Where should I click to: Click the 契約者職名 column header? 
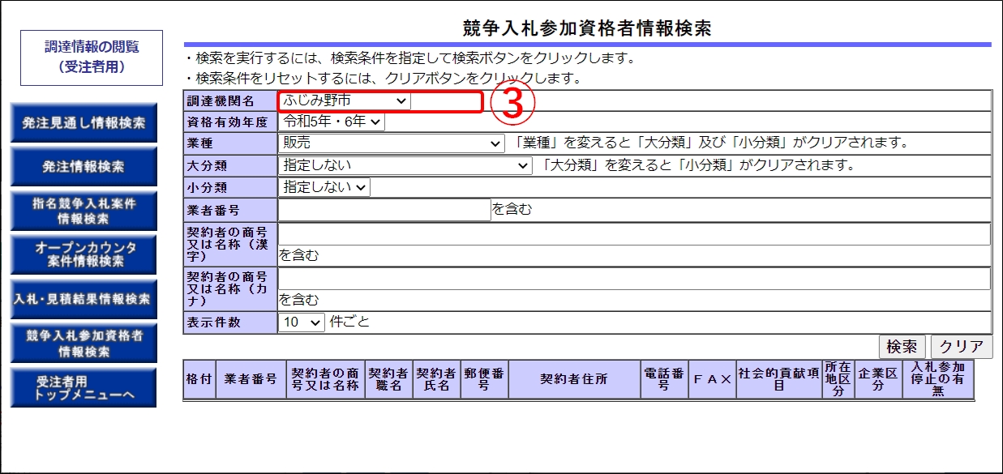pyautogui.click(x=388, y=379)
